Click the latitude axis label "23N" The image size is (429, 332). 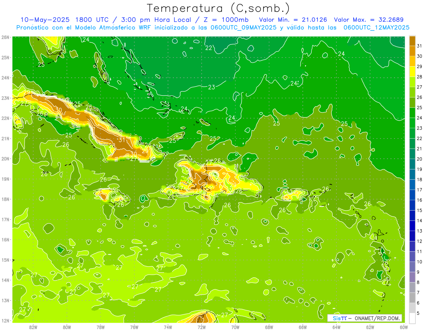pyautogui.click(x=5, y=98)
